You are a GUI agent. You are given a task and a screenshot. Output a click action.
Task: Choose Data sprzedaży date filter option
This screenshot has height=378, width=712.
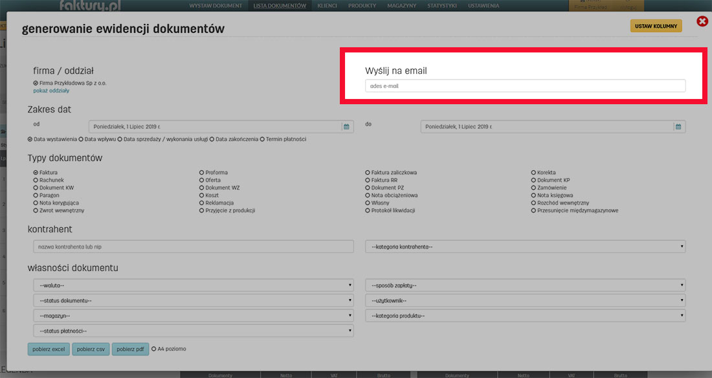[120, 139]
